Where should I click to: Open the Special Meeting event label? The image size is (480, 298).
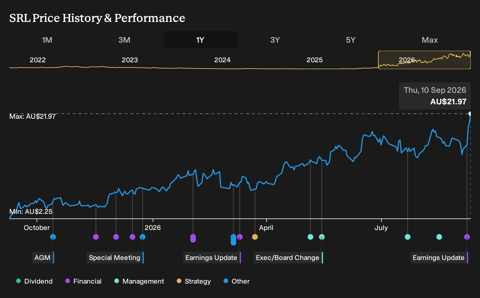pos(115,258)
